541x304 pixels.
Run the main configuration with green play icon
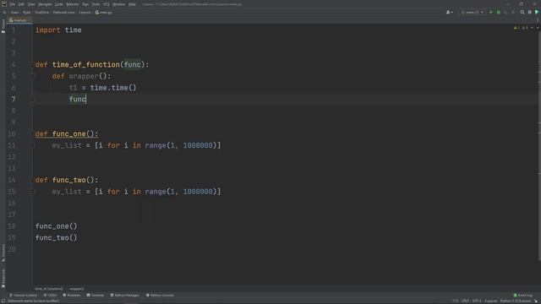[x=491, y=12]
